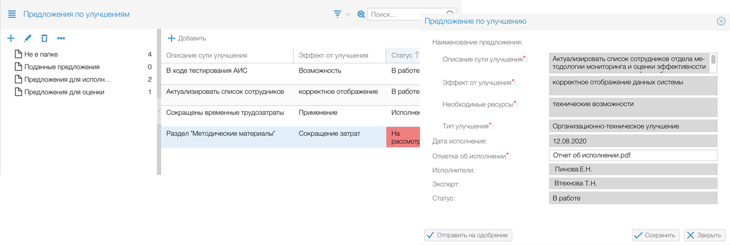This screenshot has width=730, height=245.
Task: Click the plus icon to add folder
Action: tap(11, 38)
